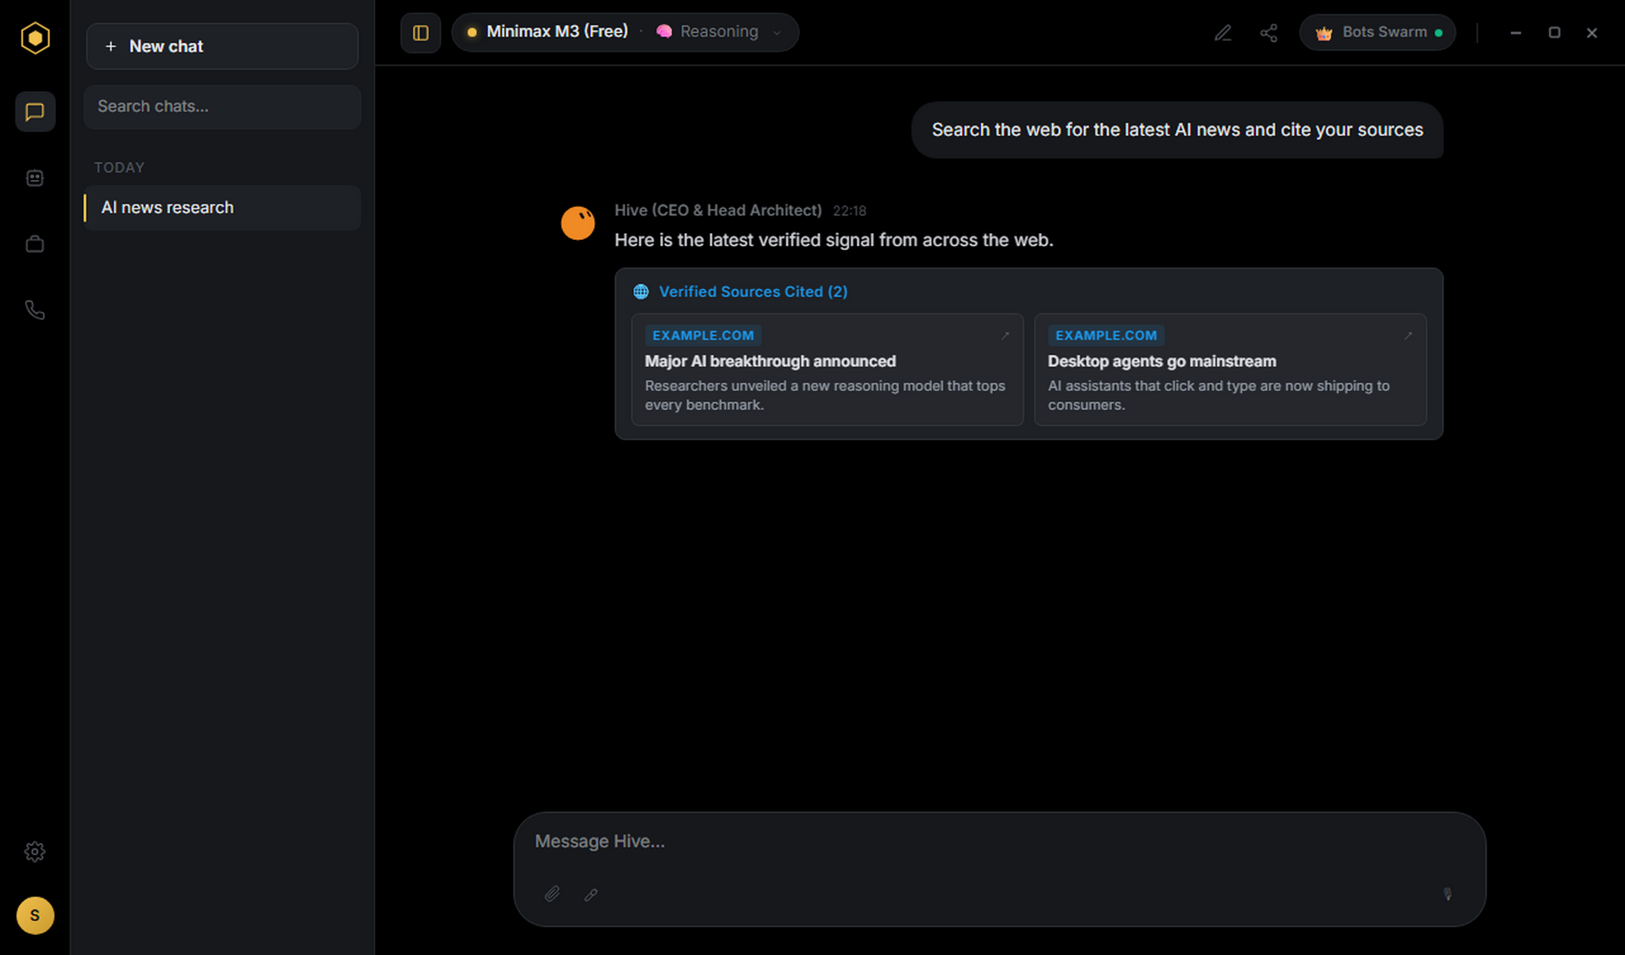
Task: Open the Hive hexagon logo
Action: click(35, 38)
